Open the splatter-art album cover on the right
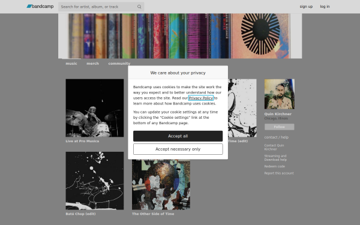Viewport: 360px width, 225px height. pos(242,108)
